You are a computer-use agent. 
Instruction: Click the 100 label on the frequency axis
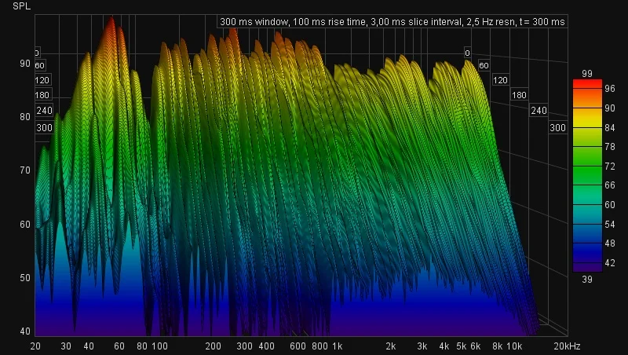(x=160, y=346)
